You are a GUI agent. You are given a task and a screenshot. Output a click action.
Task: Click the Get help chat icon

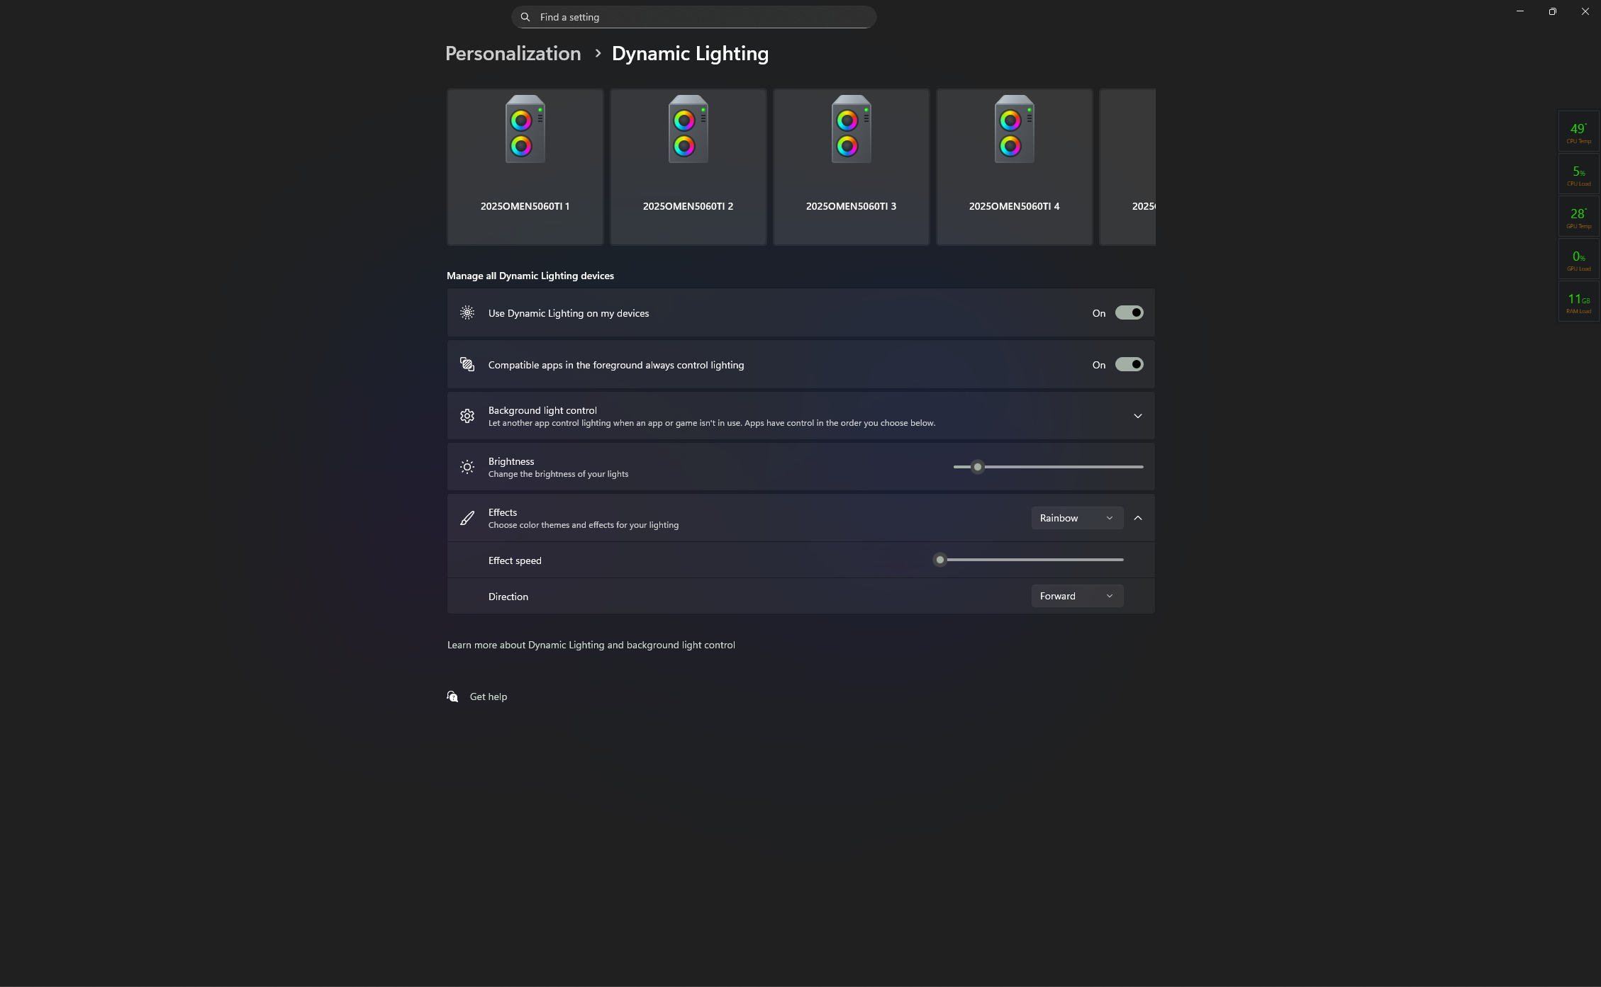[x=452, y=696]
